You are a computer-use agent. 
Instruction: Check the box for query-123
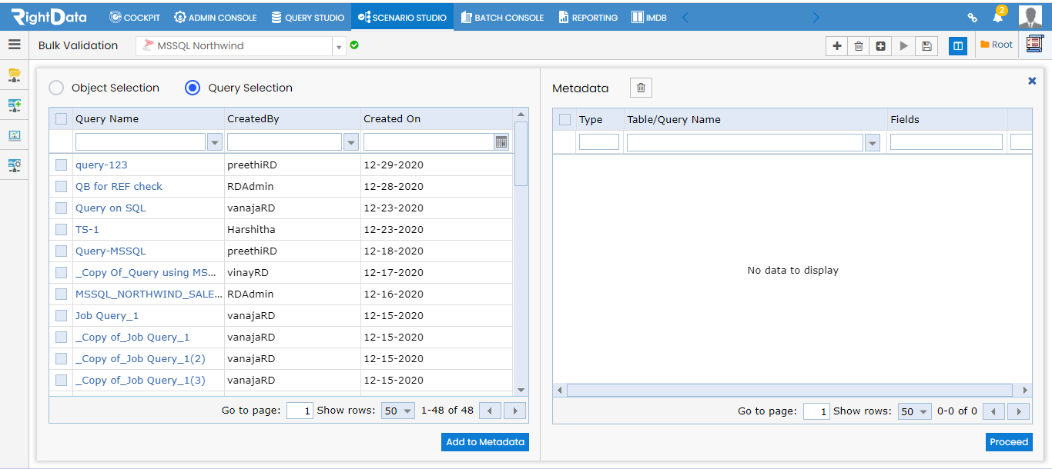[x=61, y=165]
